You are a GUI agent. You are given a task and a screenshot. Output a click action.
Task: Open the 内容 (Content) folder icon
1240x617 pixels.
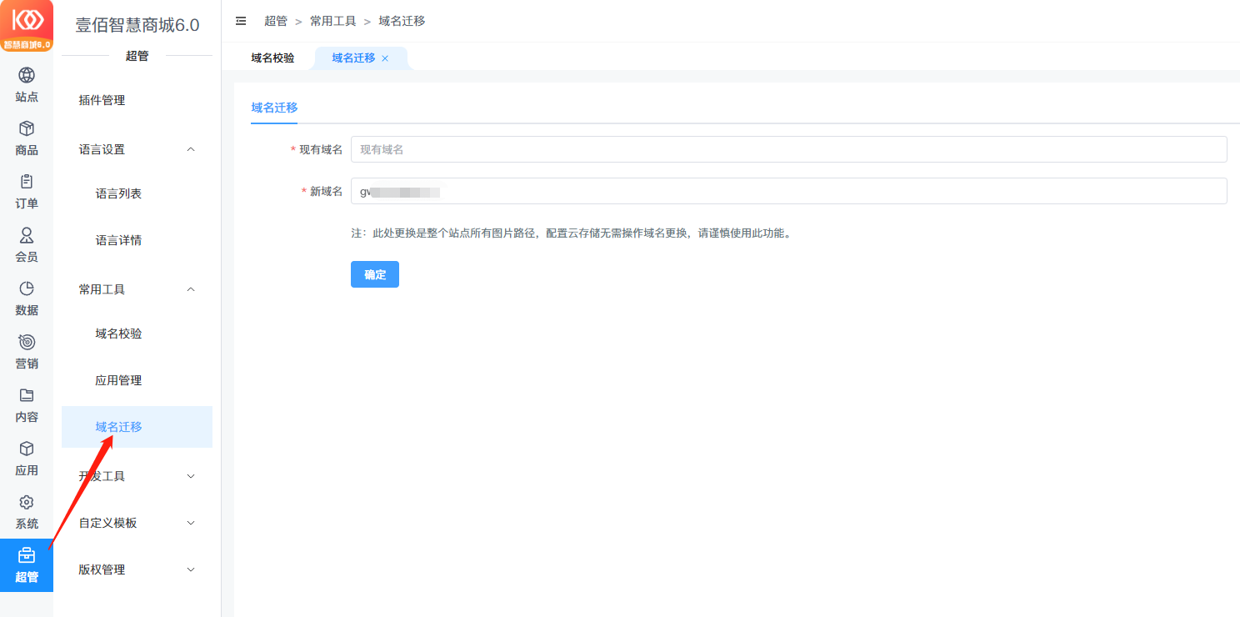coord(27,396)
